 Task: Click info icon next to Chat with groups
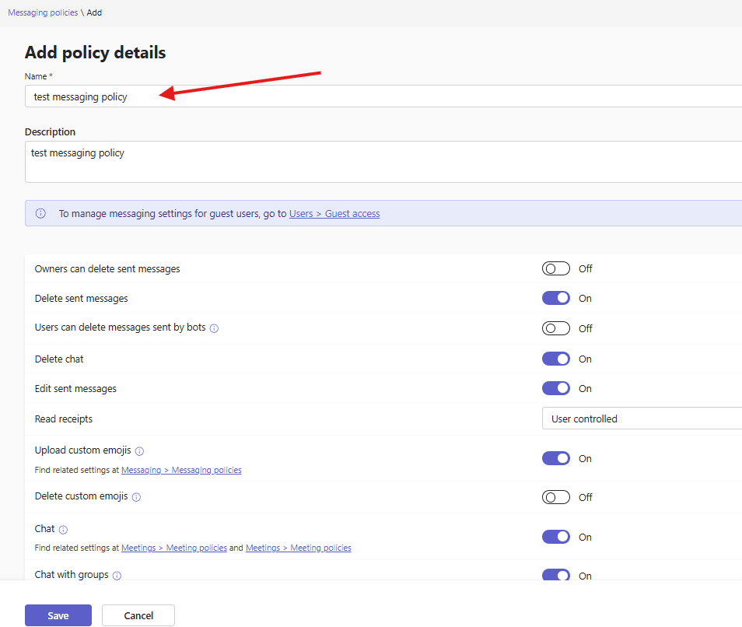117,576
